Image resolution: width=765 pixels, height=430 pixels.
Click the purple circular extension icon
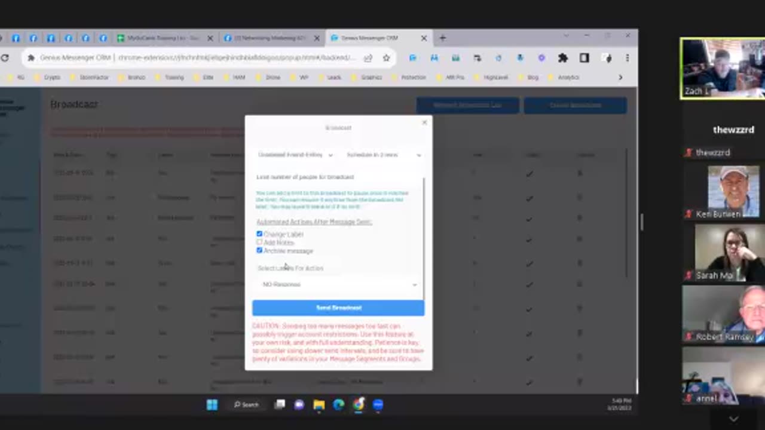pos(541,58)
